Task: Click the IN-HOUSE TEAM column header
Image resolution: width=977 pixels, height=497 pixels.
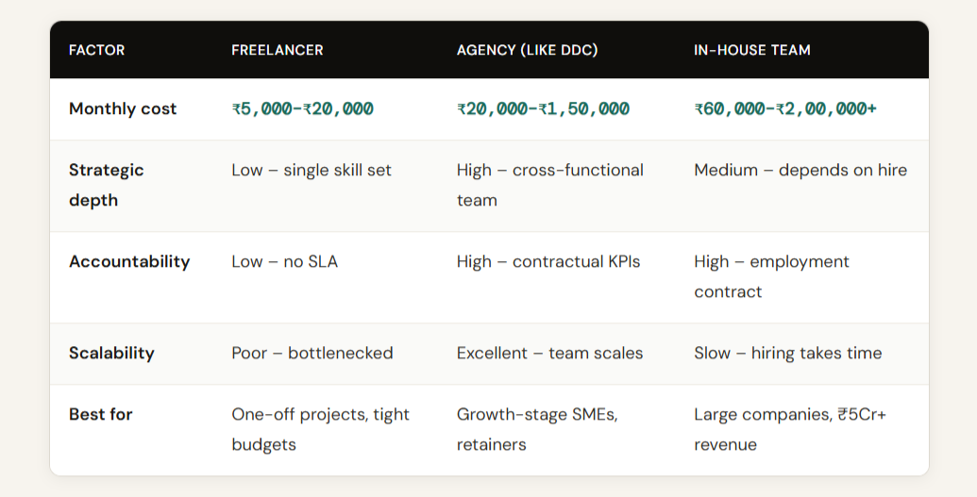Action: point(751,50)
